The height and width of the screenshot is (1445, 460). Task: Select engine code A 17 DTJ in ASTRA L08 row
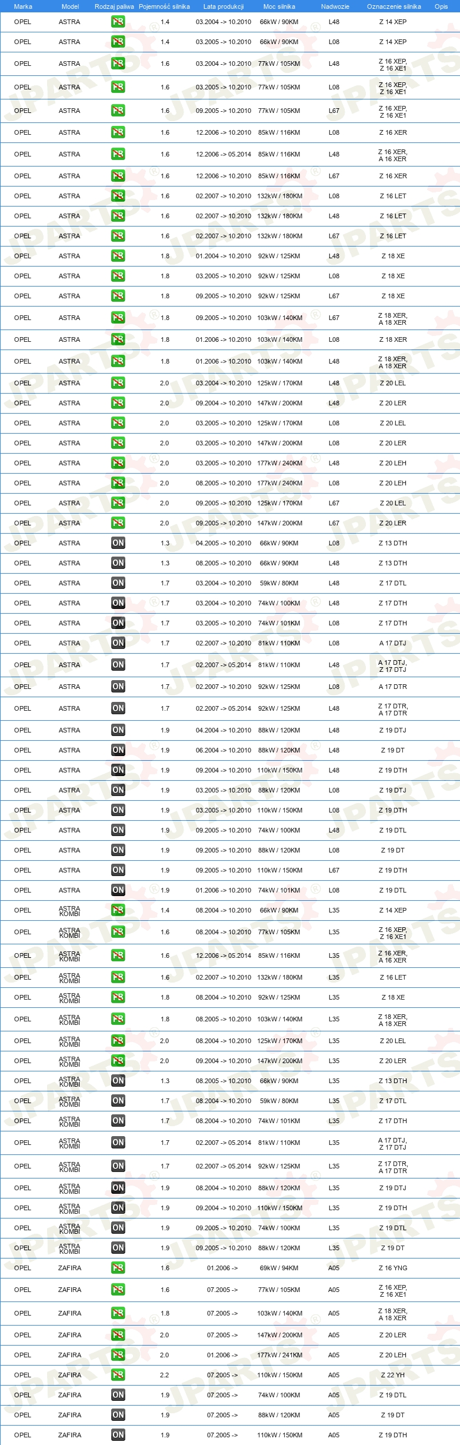click(393, 643)
